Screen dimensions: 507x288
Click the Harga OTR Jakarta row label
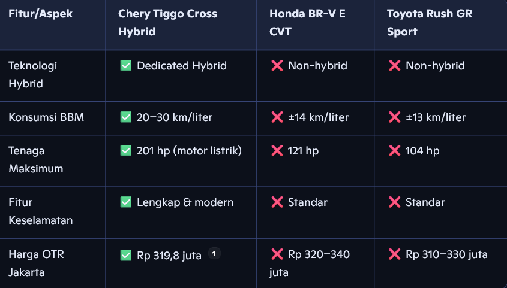(36, 263)
